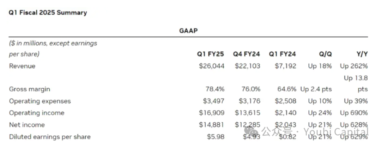The width and height of the screenshot is (381, 147).
Task: Click the Y/Y column header
Action: [362, 54]
